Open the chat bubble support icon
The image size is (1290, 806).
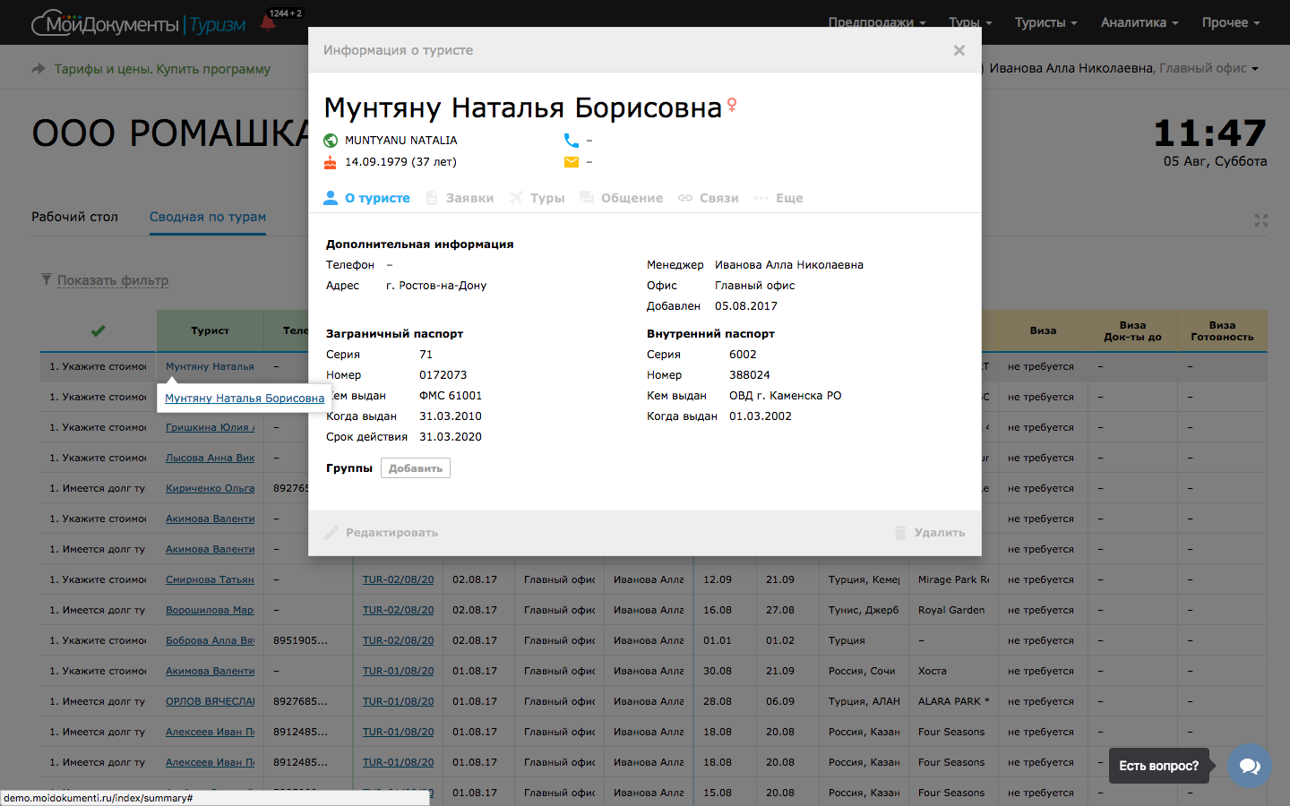[x=1249, y=766]
